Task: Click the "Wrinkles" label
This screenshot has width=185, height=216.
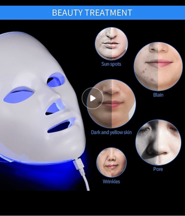Action: point(111,181)
